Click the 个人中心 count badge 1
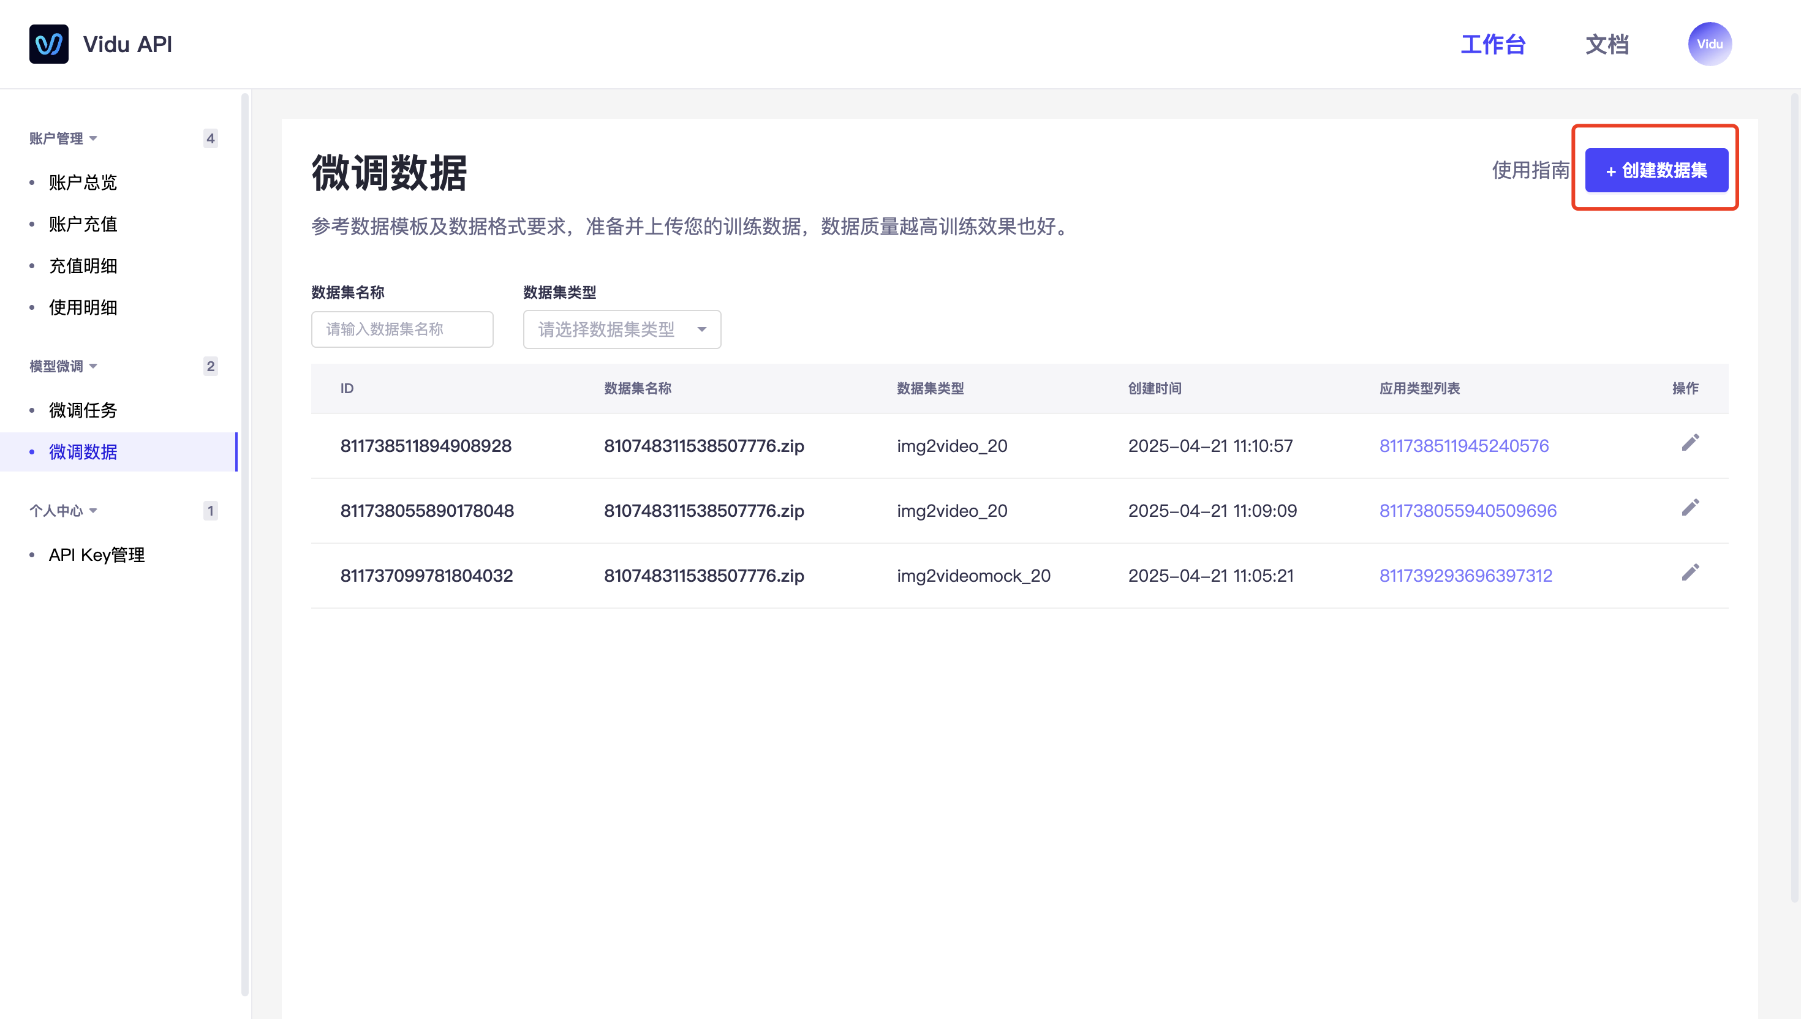This screenshot has height=1019, width=1801. click(x=210, y=511)
